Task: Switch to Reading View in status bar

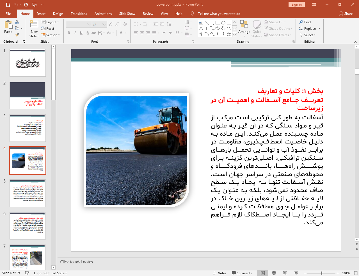Action: [x=285, y=273]
